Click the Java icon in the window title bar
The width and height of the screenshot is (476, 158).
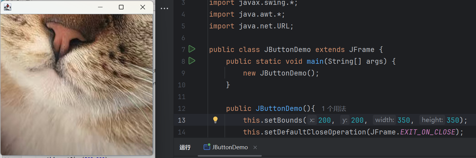[8, 7]
